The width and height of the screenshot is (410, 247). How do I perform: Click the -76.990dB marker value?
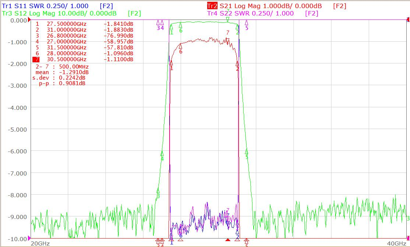coord(118,36)
